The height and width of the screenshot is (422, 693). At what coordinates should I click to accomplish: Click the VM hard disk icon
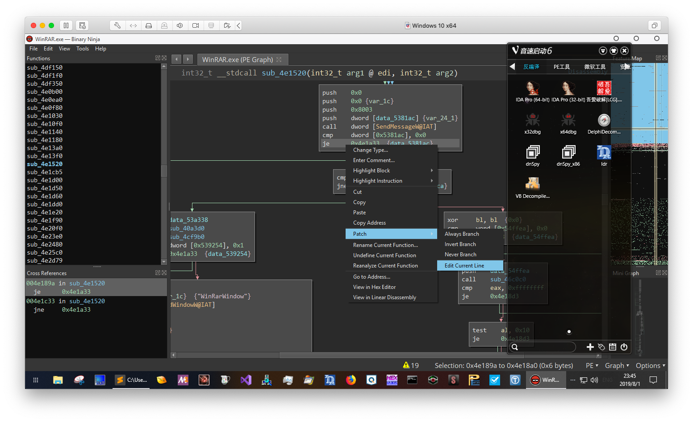click(x=149, y=25)
